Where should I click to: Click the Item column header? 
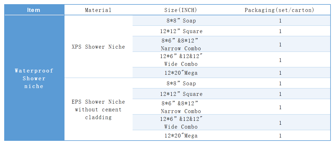click(x=34, y=10)
